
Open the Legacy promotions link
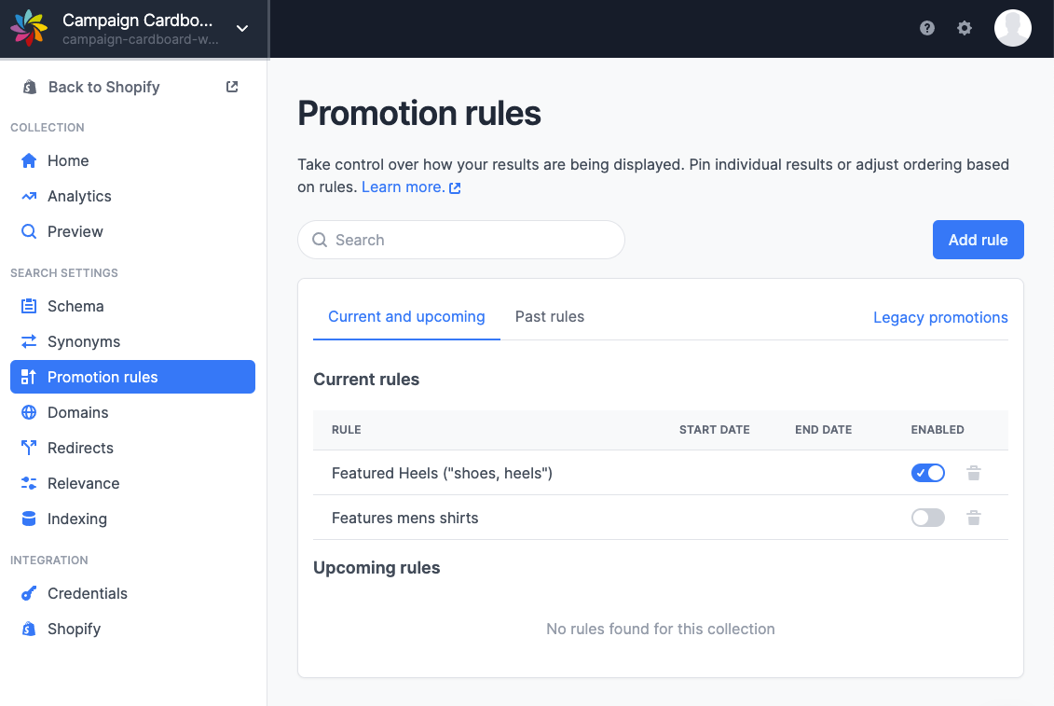pos(940,318)
